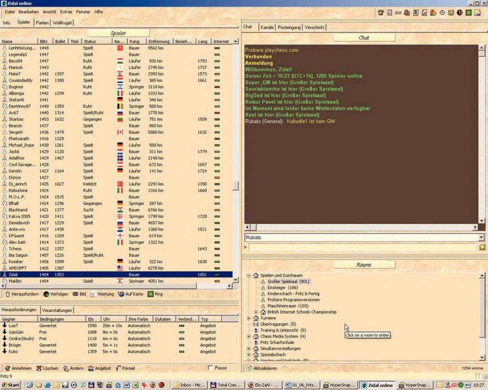The height and width of the screenshot is (390, 488).
Task: Click the green ping icon in the top toolbar
Action: 469,13
